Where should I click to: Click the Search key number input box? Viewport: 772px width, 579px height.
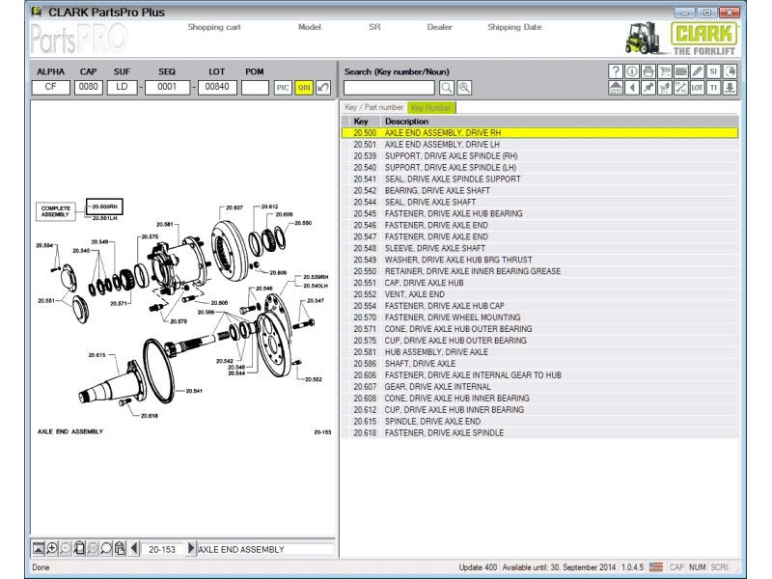click(390, 88)
